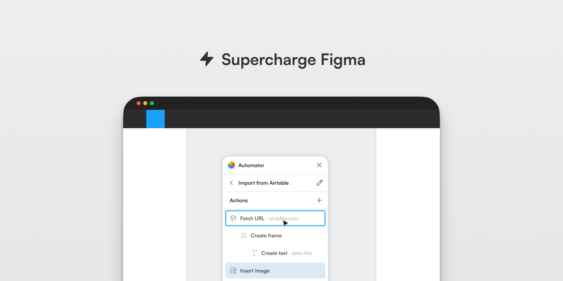This screenshot has height=281, width=563.
Task: Select the Create frame action row
Action: point(266,235)
